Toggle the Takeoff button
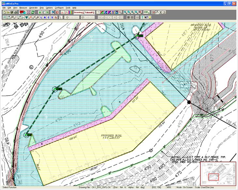Screen dimensions: 238x190 [x=90, y=12]
